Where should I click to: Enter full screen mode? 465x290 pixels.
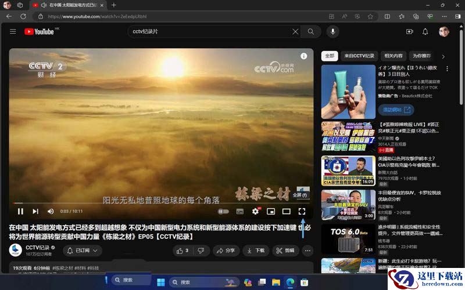(302, 211)
